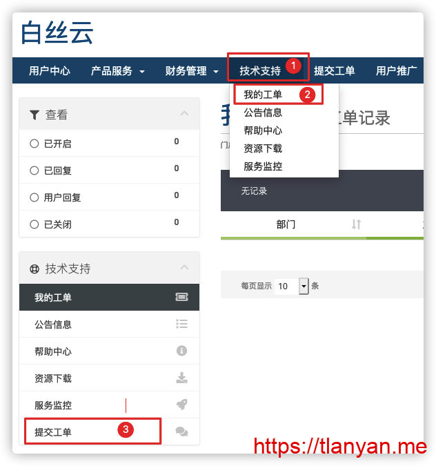Click the list icon beside 公告信息
Viewport: 436px width, 466px height.
[181, 324]
